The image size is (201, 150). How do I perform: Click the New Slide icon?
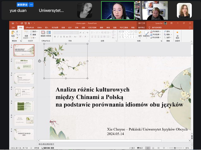26,33
